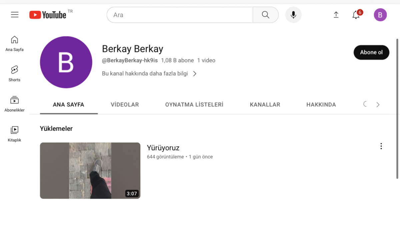
Task: Switch to the VİDEOLAR tab
Action: [x=125, y=104]
